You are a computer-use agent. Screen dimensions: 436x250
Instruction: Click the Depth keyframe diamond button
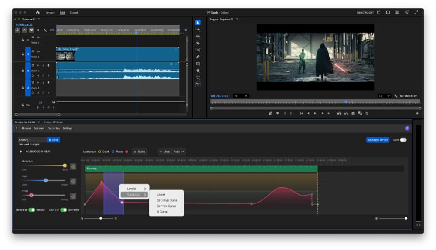click(73, 181)
